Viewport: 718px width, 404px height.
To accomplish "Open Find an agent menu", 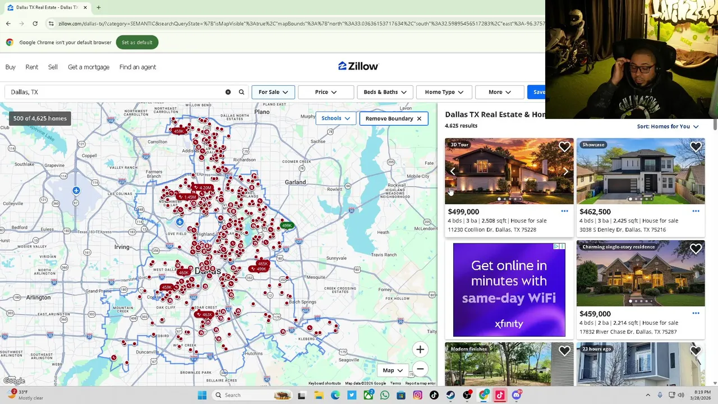I will click(137, 67).
